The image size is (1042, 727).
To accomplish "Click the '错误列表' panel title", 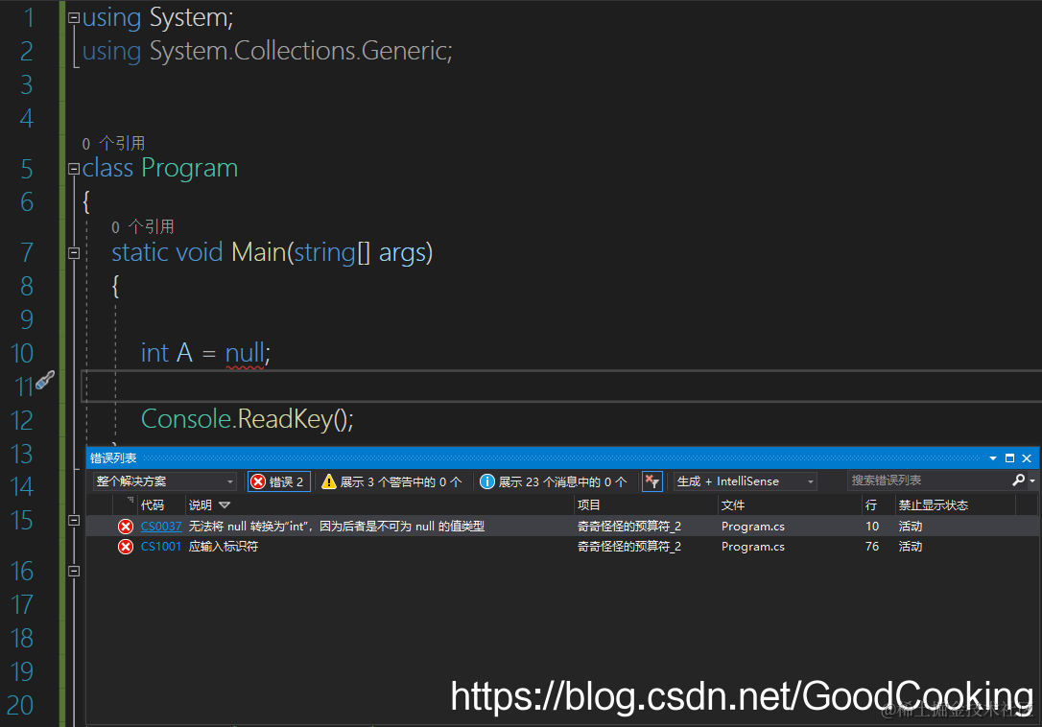I will click(113, 458).
